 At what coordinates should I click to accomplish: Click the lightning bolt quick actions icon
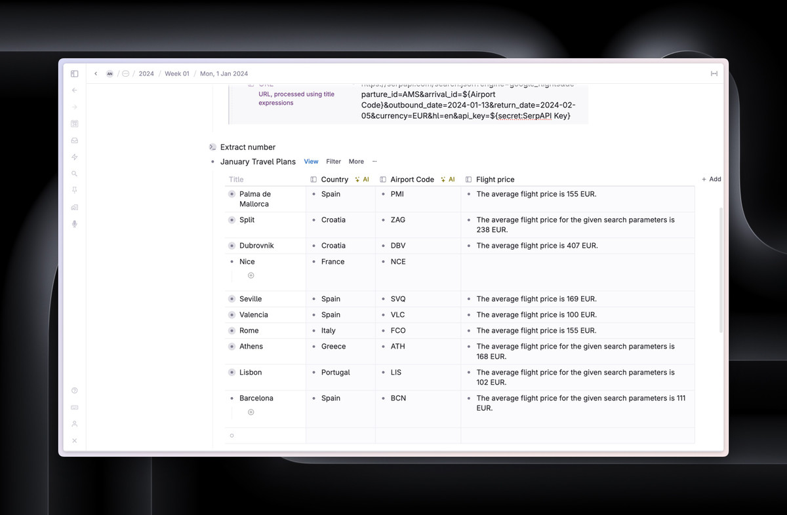coord(74,157)
